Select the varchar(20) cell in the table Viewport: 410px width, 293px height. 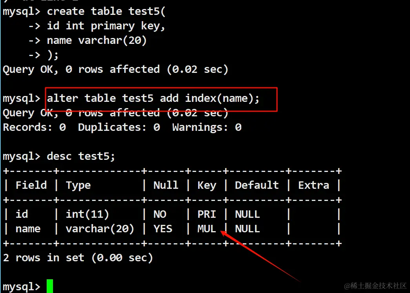(100, 229)
